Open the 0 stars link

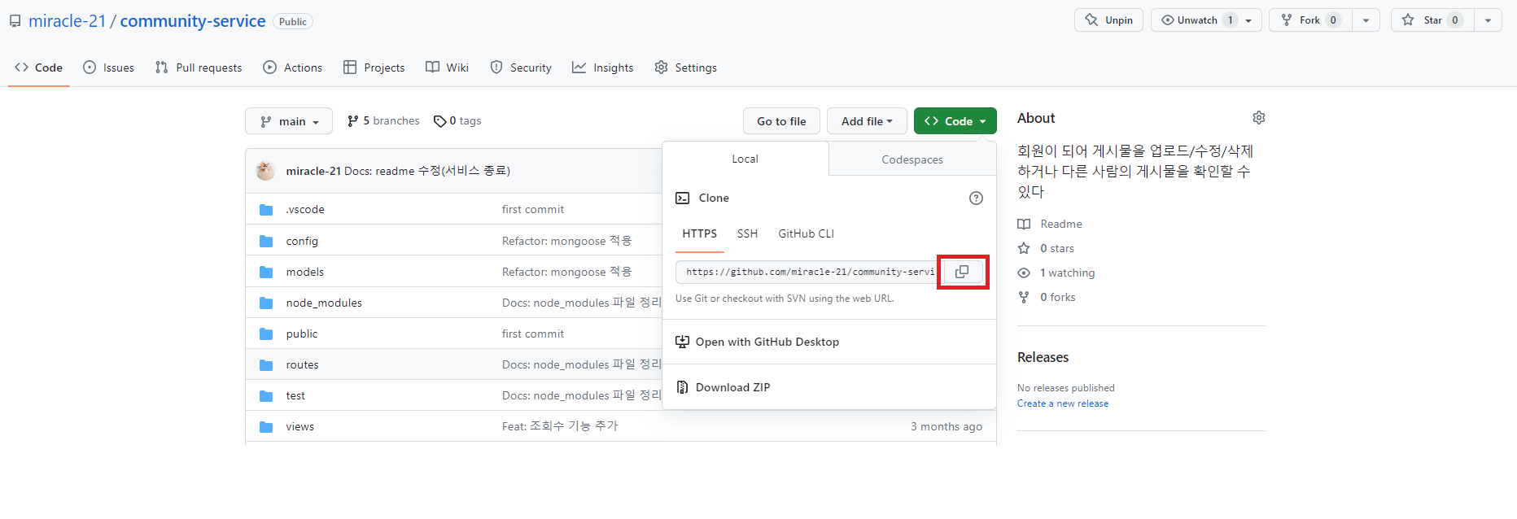1046,248
